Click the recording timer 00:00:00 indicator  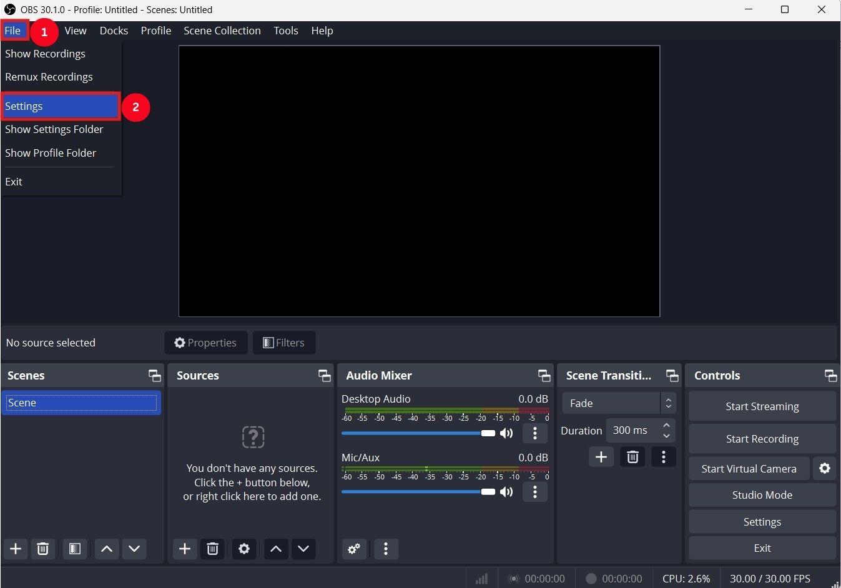click(614, 579)
